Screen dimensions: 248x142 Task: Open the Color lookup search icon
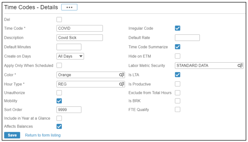click(122, 75)
